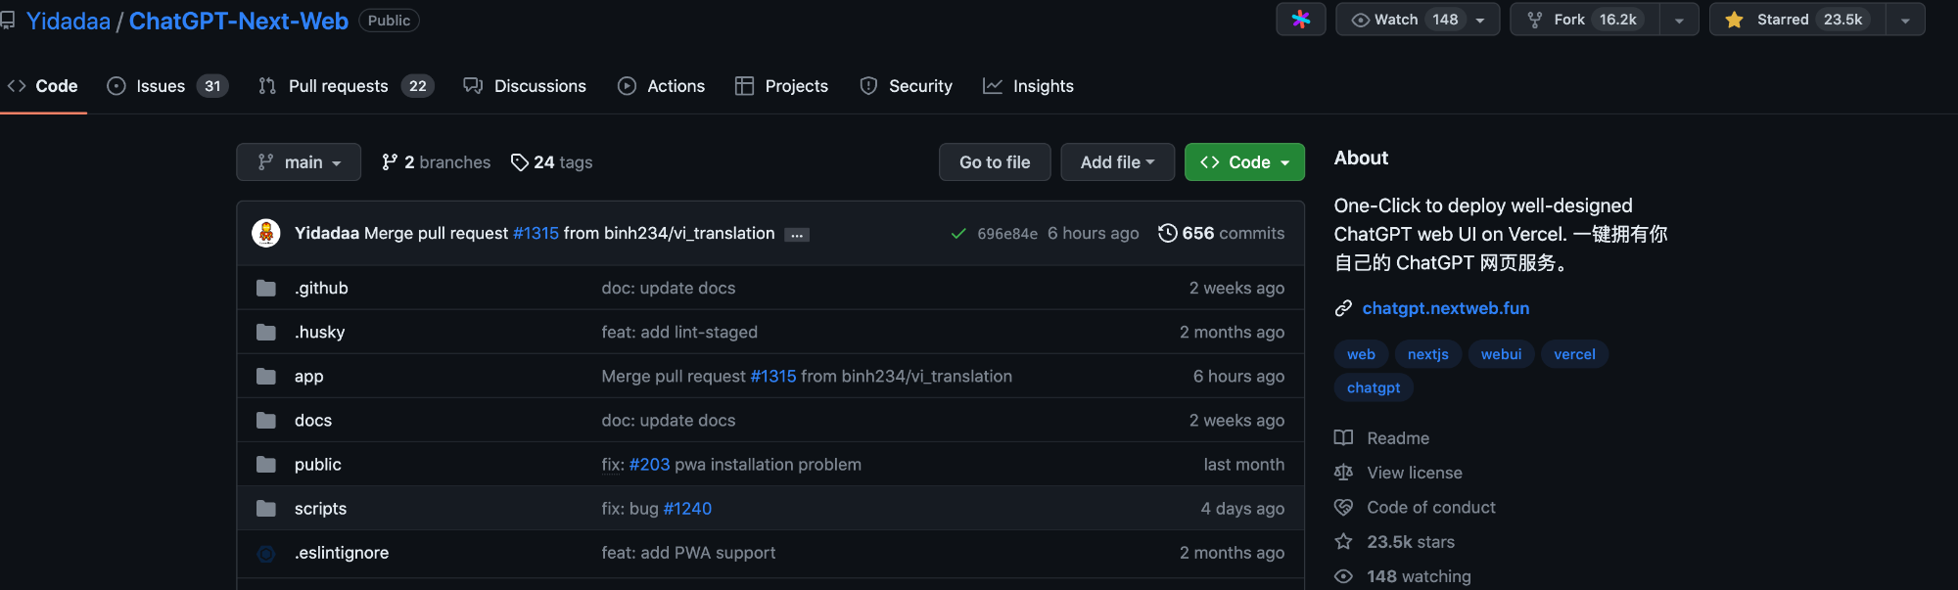
Task: Click the Go to file button
Action: (x=995, y=162)
